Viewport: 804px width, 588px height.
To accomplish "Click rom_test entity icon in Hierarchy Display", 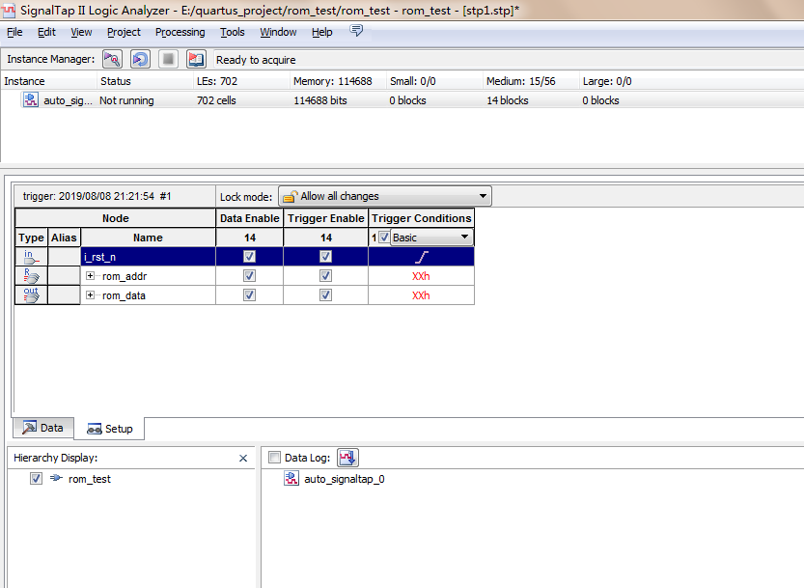I will [x=56, y=478].
